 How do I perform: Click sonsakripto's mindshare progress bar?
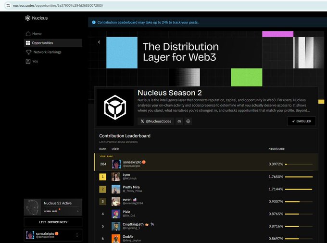tap(299, 164)
